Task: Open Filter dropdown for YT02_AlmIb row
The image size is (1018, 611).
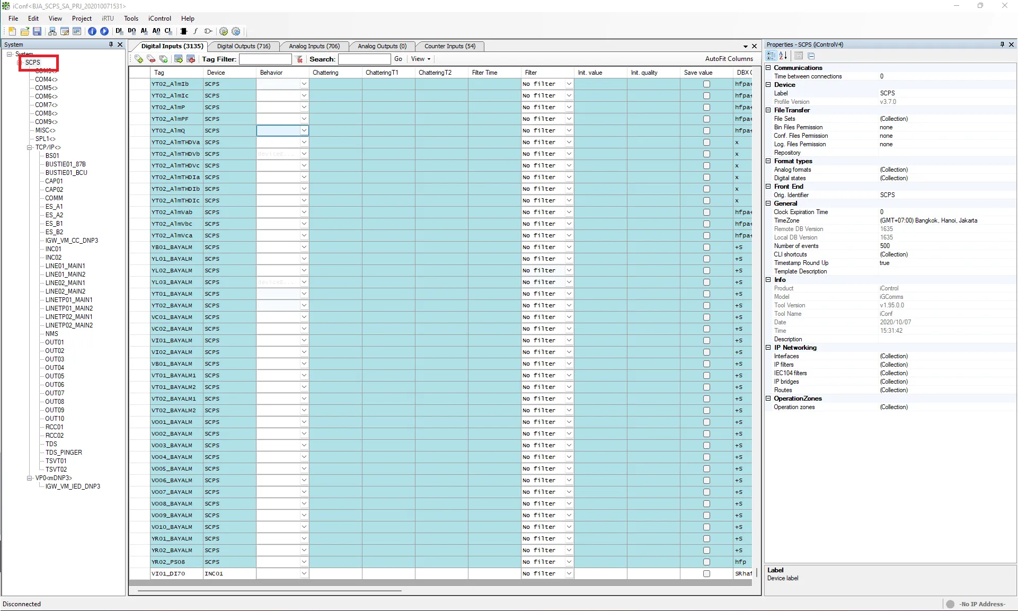Action: (x=569, y=84)
